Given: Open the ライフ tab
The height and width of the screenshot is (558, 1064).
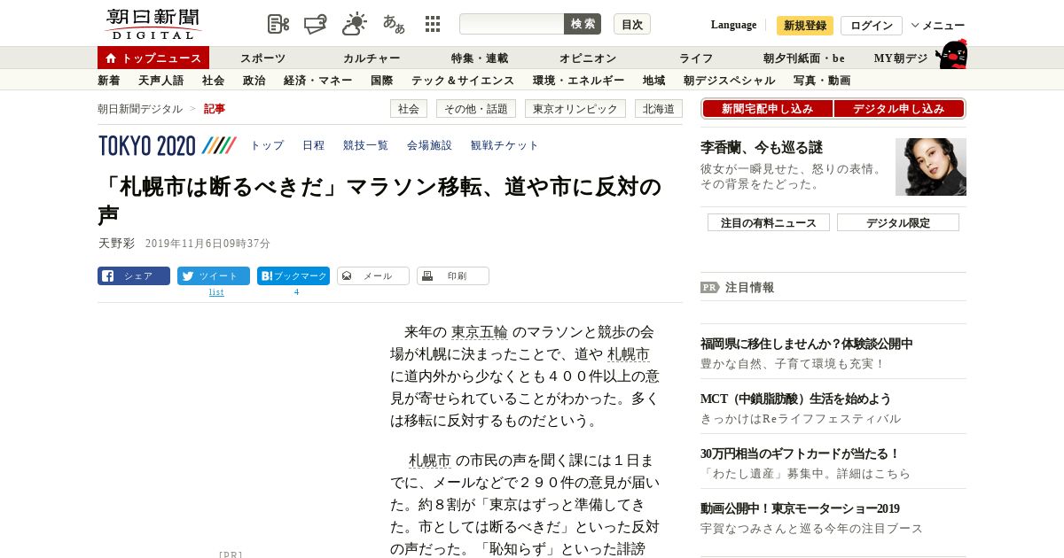Looking at the screenshot, I should point(696,58).
